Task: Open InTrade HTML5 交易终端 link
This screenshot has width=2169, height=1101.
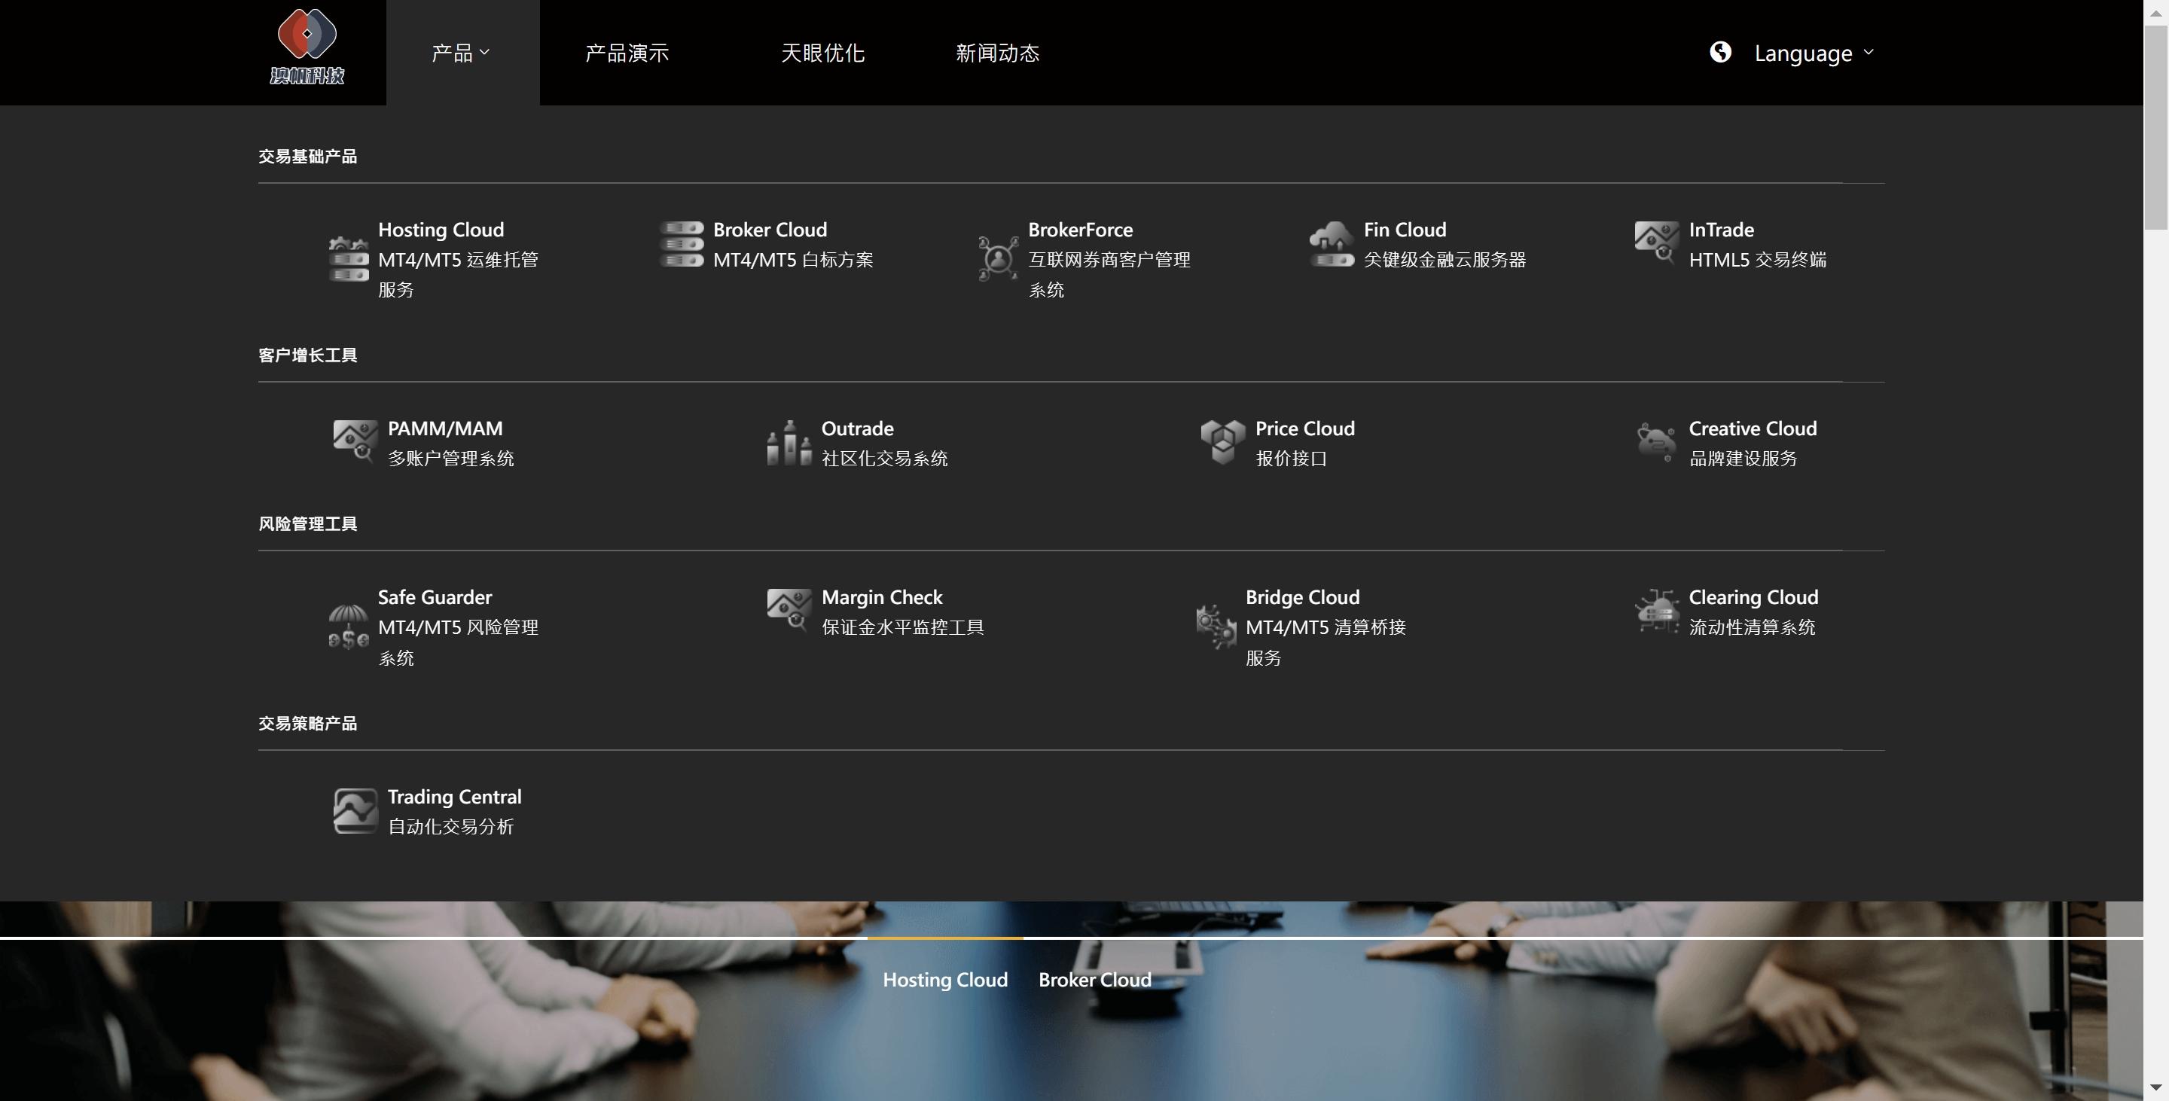Action: pos(1731,244)
